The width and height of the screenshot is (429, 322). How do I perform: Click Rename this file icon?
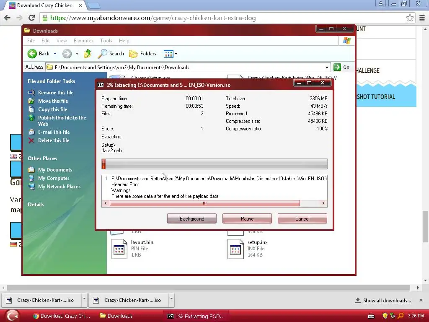(31, 93)
